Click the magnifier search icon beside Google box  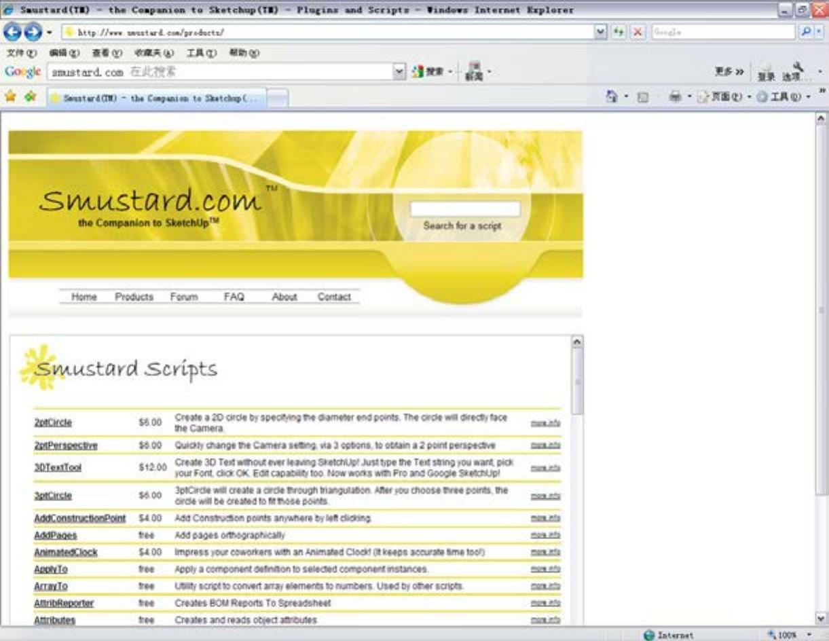[805, 32]
